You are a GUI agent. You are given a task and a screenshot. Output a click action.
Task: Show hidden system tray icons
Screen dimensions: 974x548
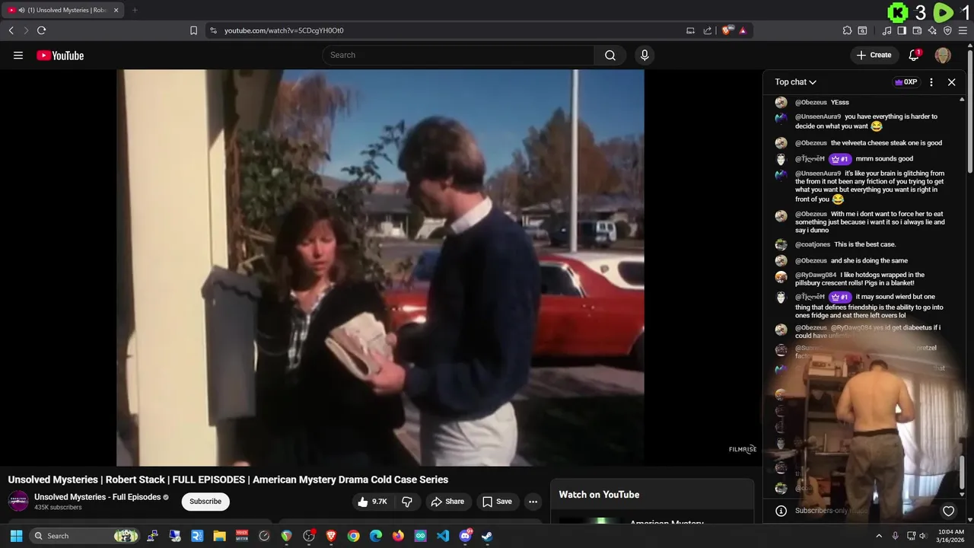[879, 536]
